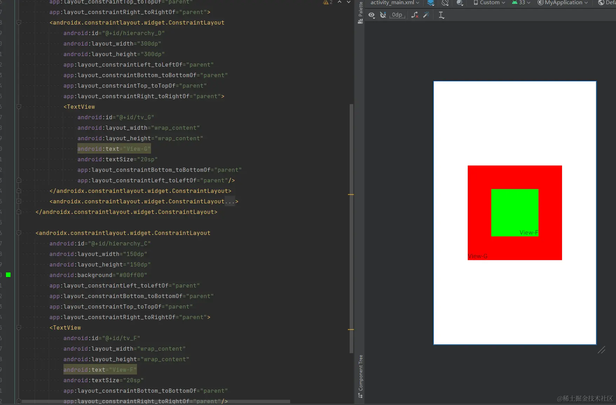This screenshot has height=405, width=616.
Task: Click lower warning stripe mark beside scrollbar
Action: 351,330
